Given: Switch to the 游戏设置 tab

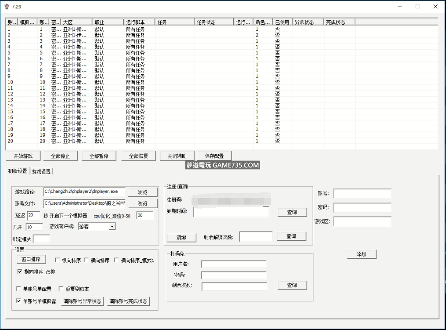Looking at the screenshot, I should point(41,172).
